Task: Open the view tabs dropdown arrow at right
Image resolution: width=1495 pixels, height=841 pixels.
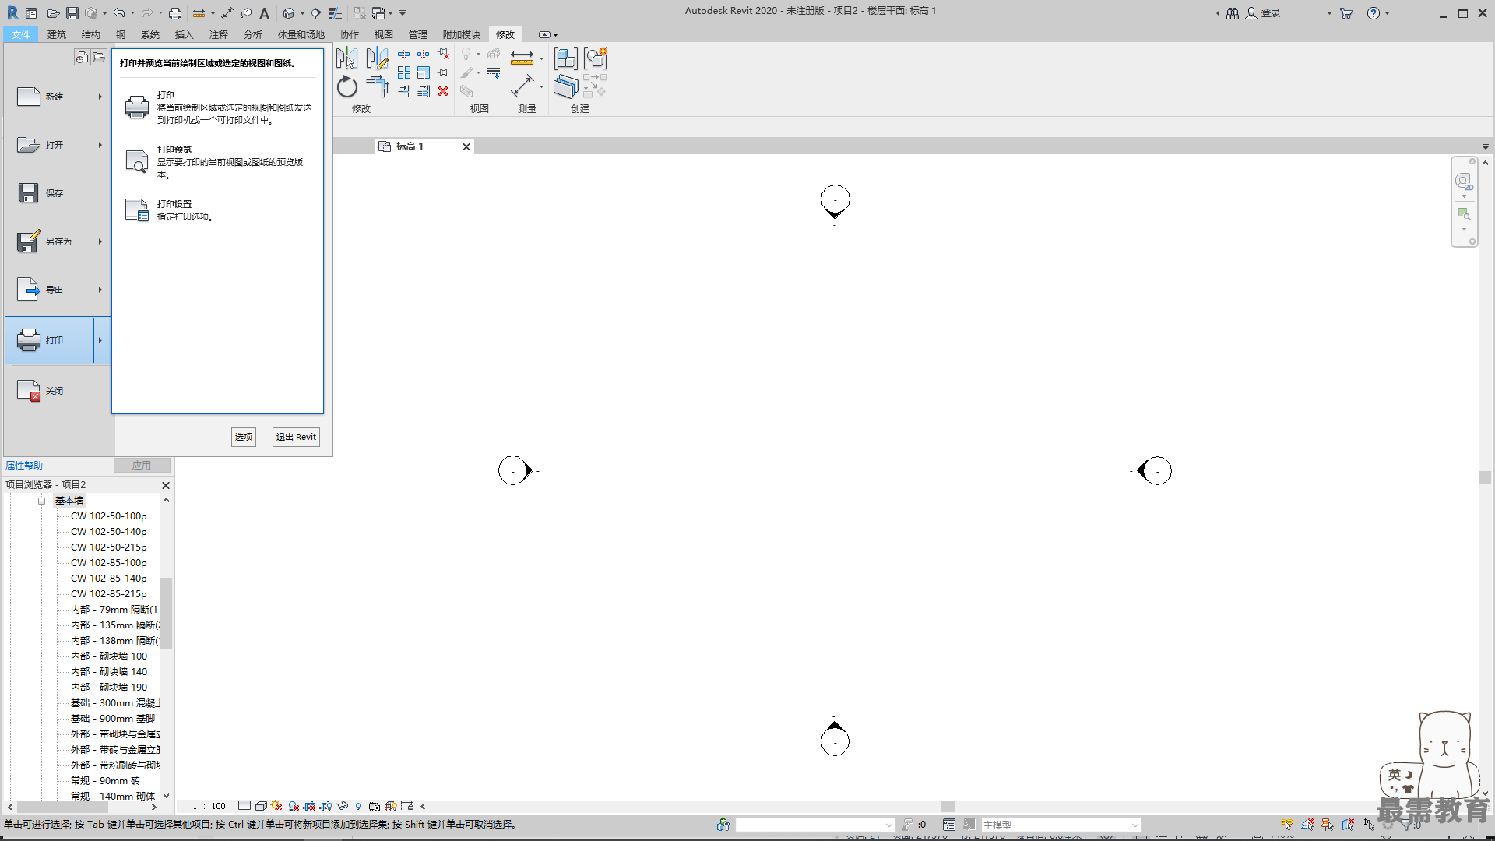Action: click(1486, 146)
